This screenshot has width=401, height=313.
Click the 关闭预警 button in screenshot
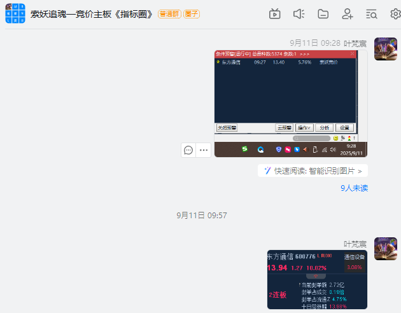[x=227, y=127]
